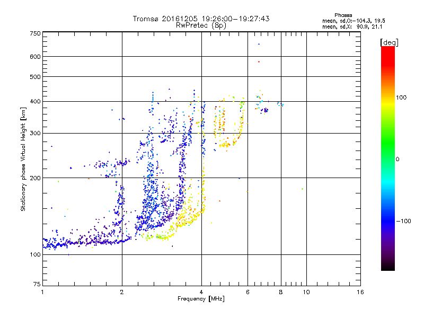Click the colorbar label '100'
The height and width of the screenshot is (318, 424).
pos(401,98)
